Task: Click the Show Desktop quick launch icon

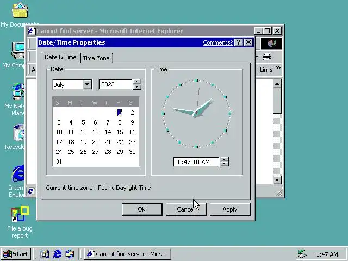Action: coord(45,254)
